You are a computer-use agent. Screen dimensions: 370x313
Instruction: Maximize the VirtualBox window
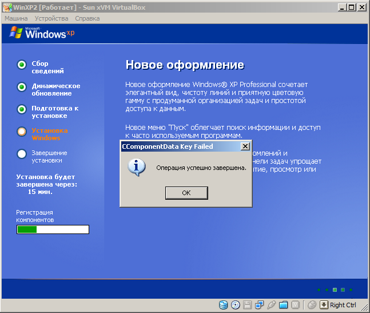pos(352,7)
